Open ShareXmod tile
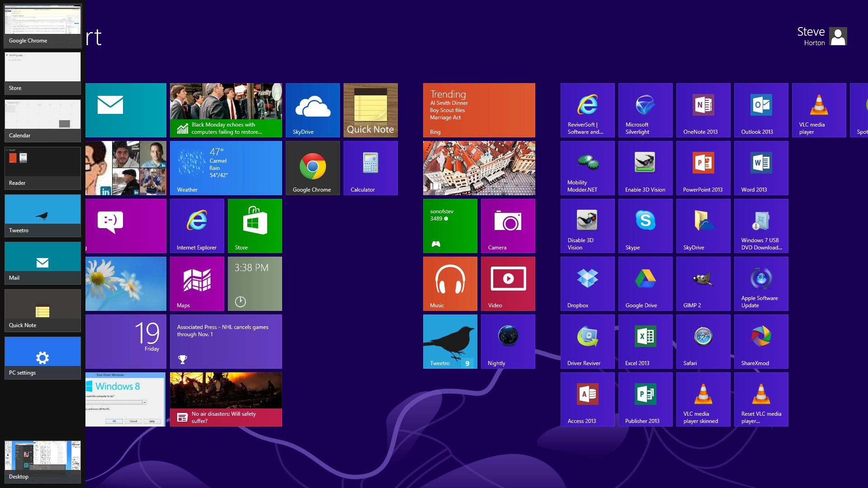868x488 pixels. 761,342
